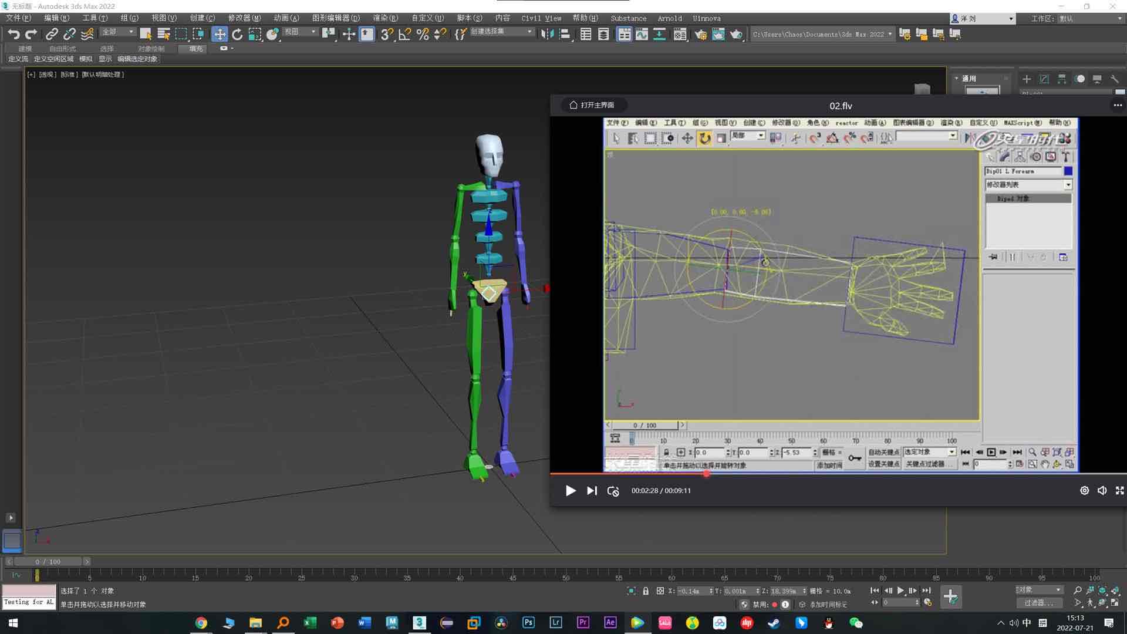Image resolution: width=1127 pixels, height=634 pixels.
Task: Open the 动画(A) menu
Action: 286,18
